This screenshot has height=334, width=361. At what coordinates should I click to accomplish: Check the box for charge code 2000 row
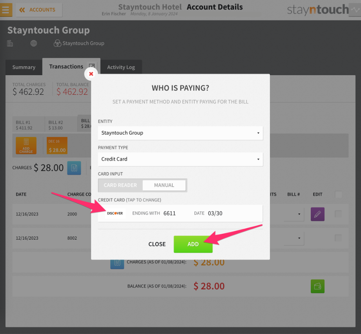pos(338,214)
